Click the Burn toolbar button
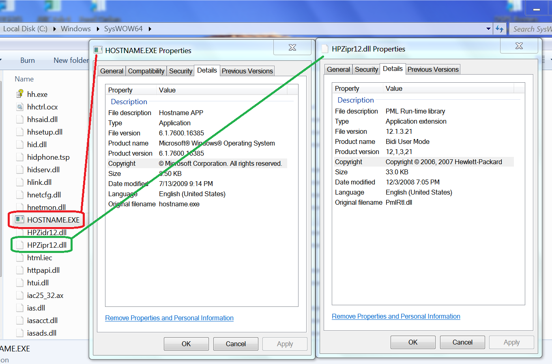 pyautogui.click(x=28, y=60)
